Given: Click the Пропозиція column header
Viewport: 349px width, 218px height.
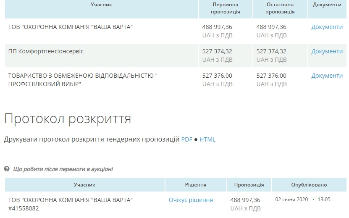Looking at the screenshot, I should point(249,185).
